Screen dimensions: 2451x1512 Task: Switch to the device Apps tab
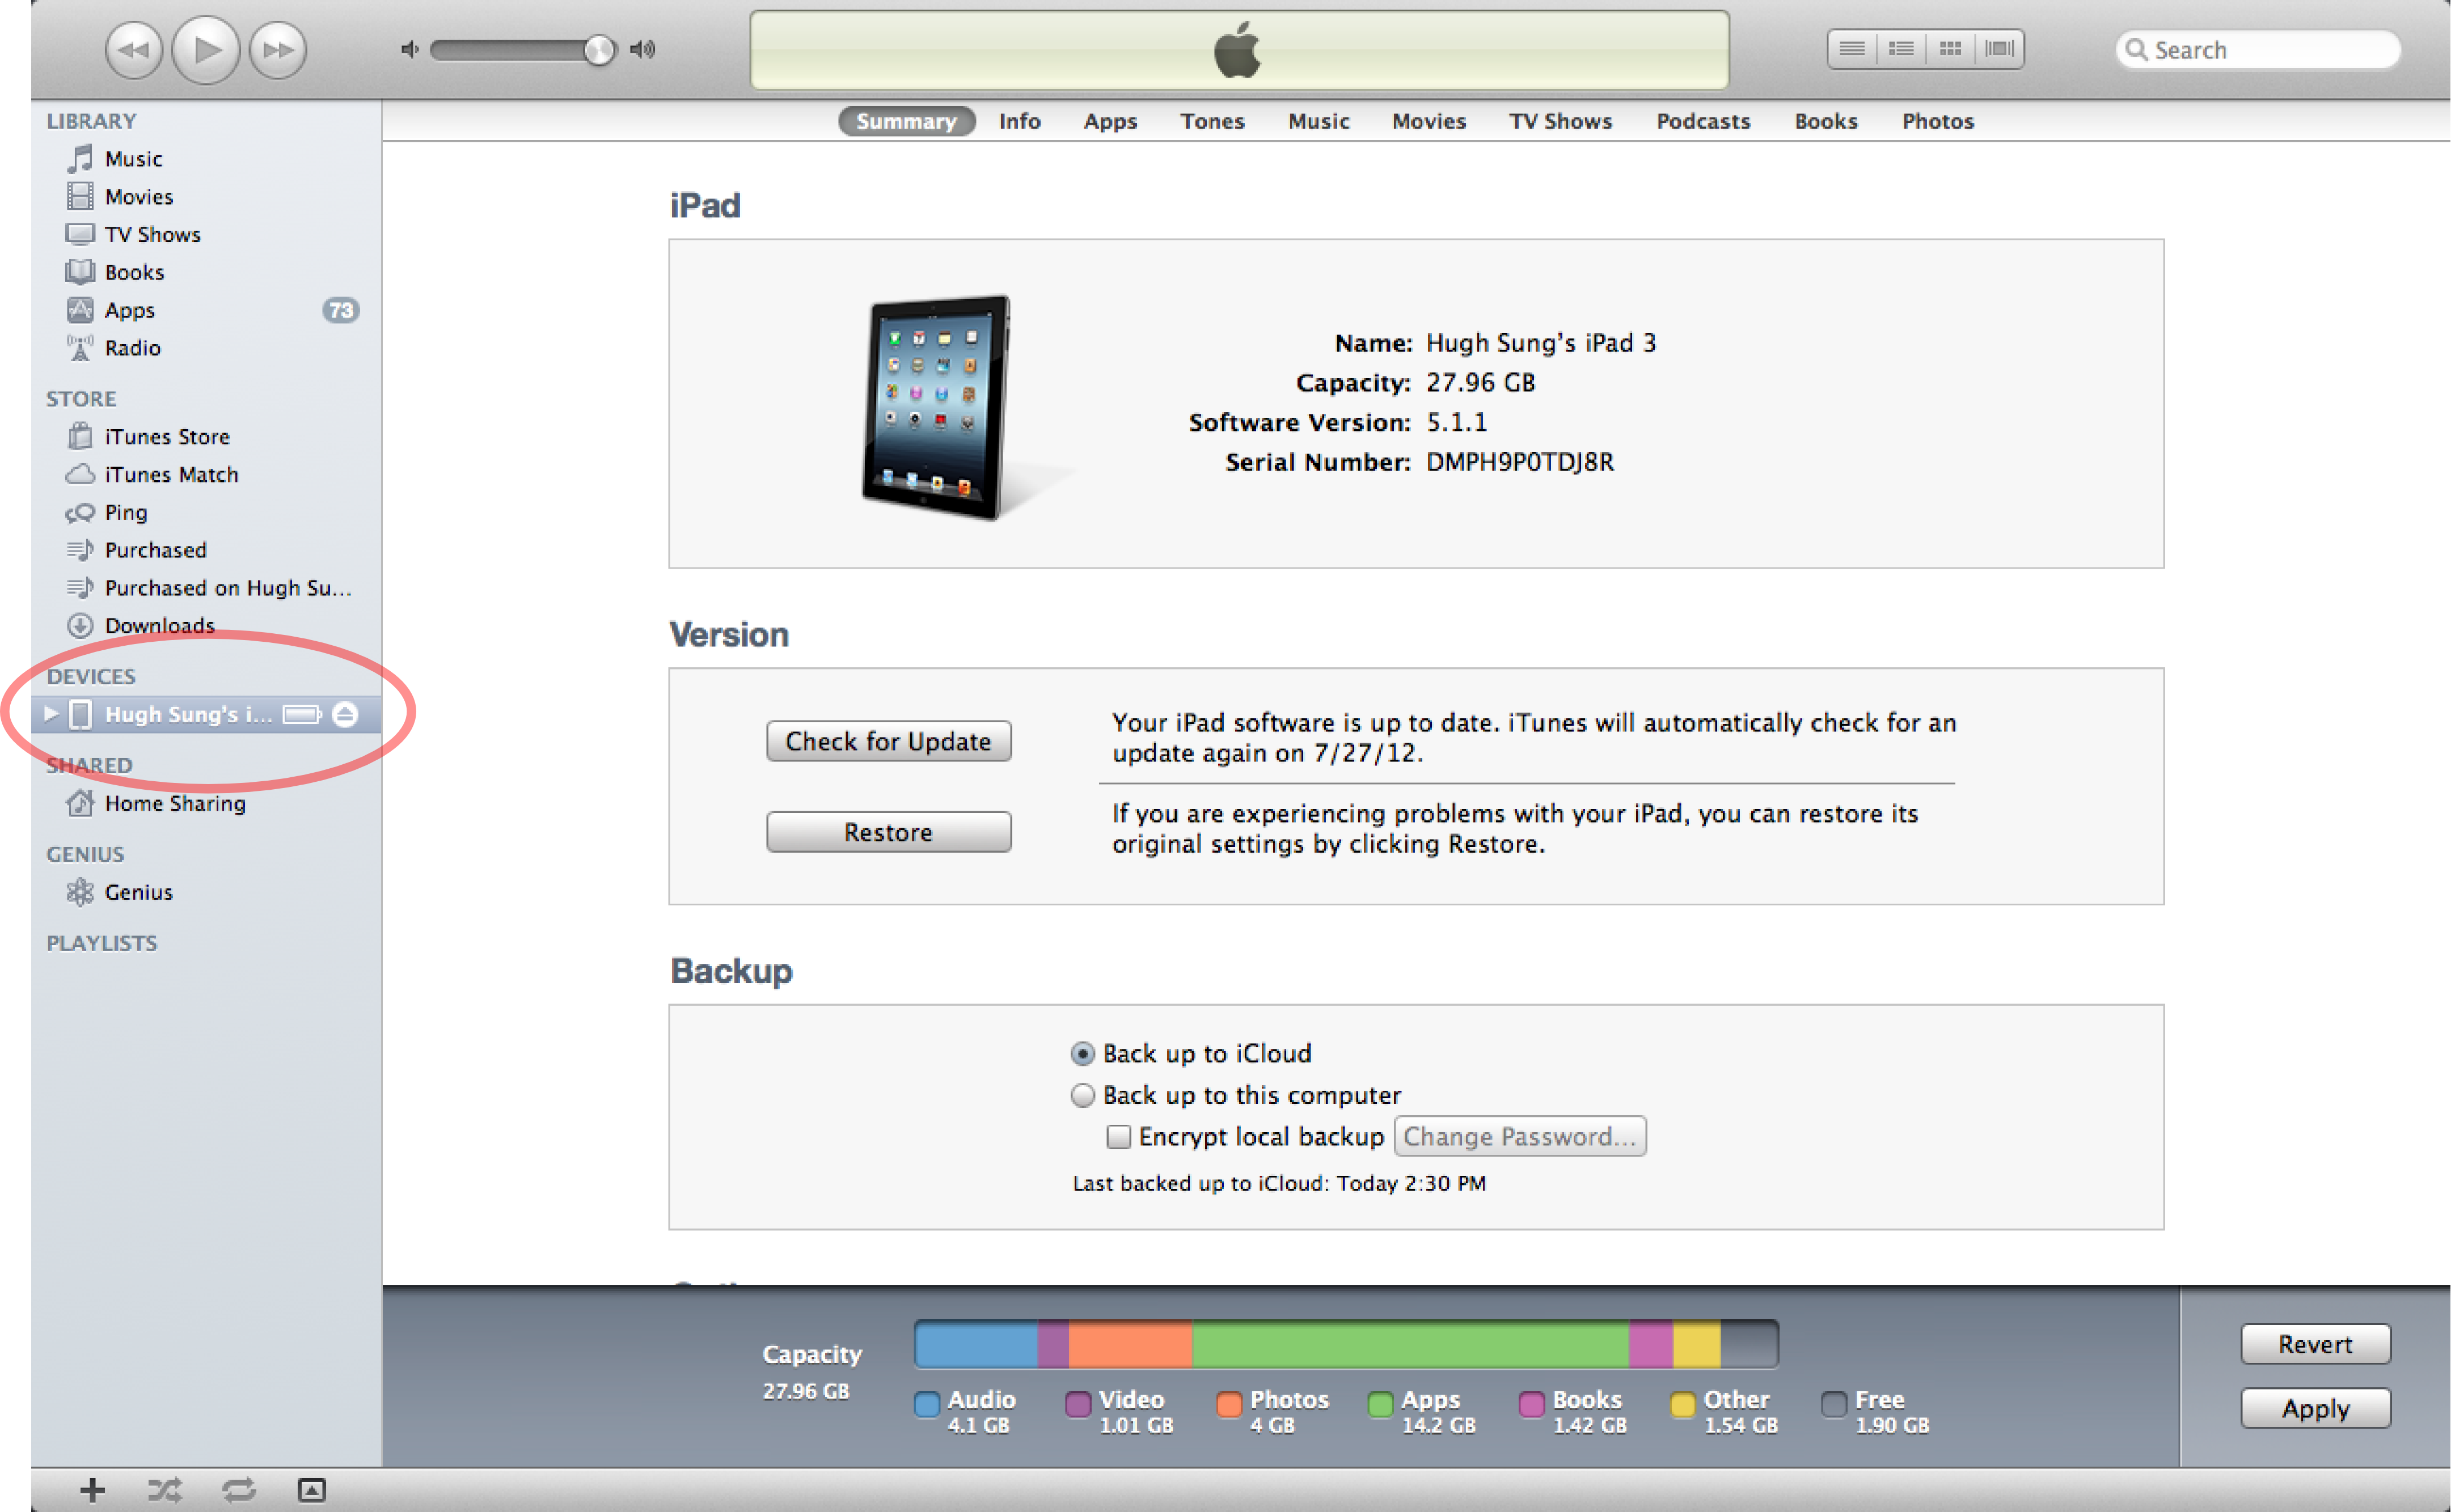(x=1110, y=121)
